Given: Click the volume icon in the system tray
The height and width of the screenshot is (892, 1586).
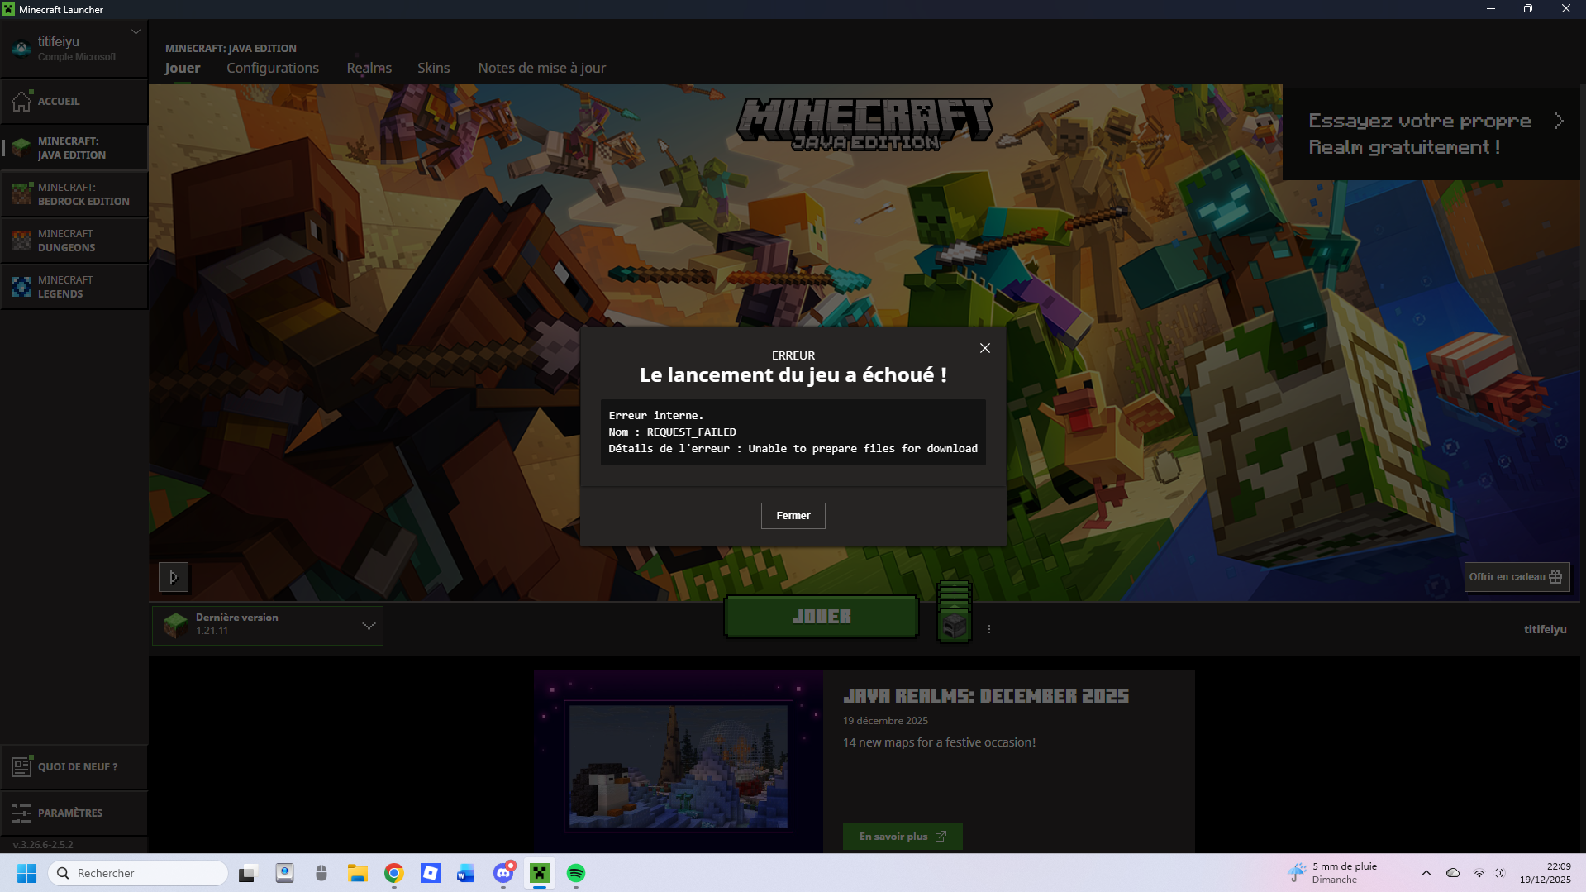Looking at the screenshot, I should [x=1498, y=873].
